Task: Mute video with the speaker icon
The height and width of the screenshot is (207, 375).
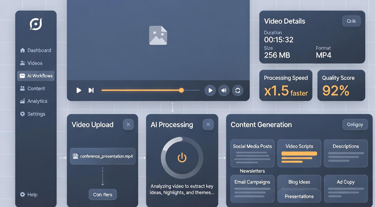Action: click(224, 90)
